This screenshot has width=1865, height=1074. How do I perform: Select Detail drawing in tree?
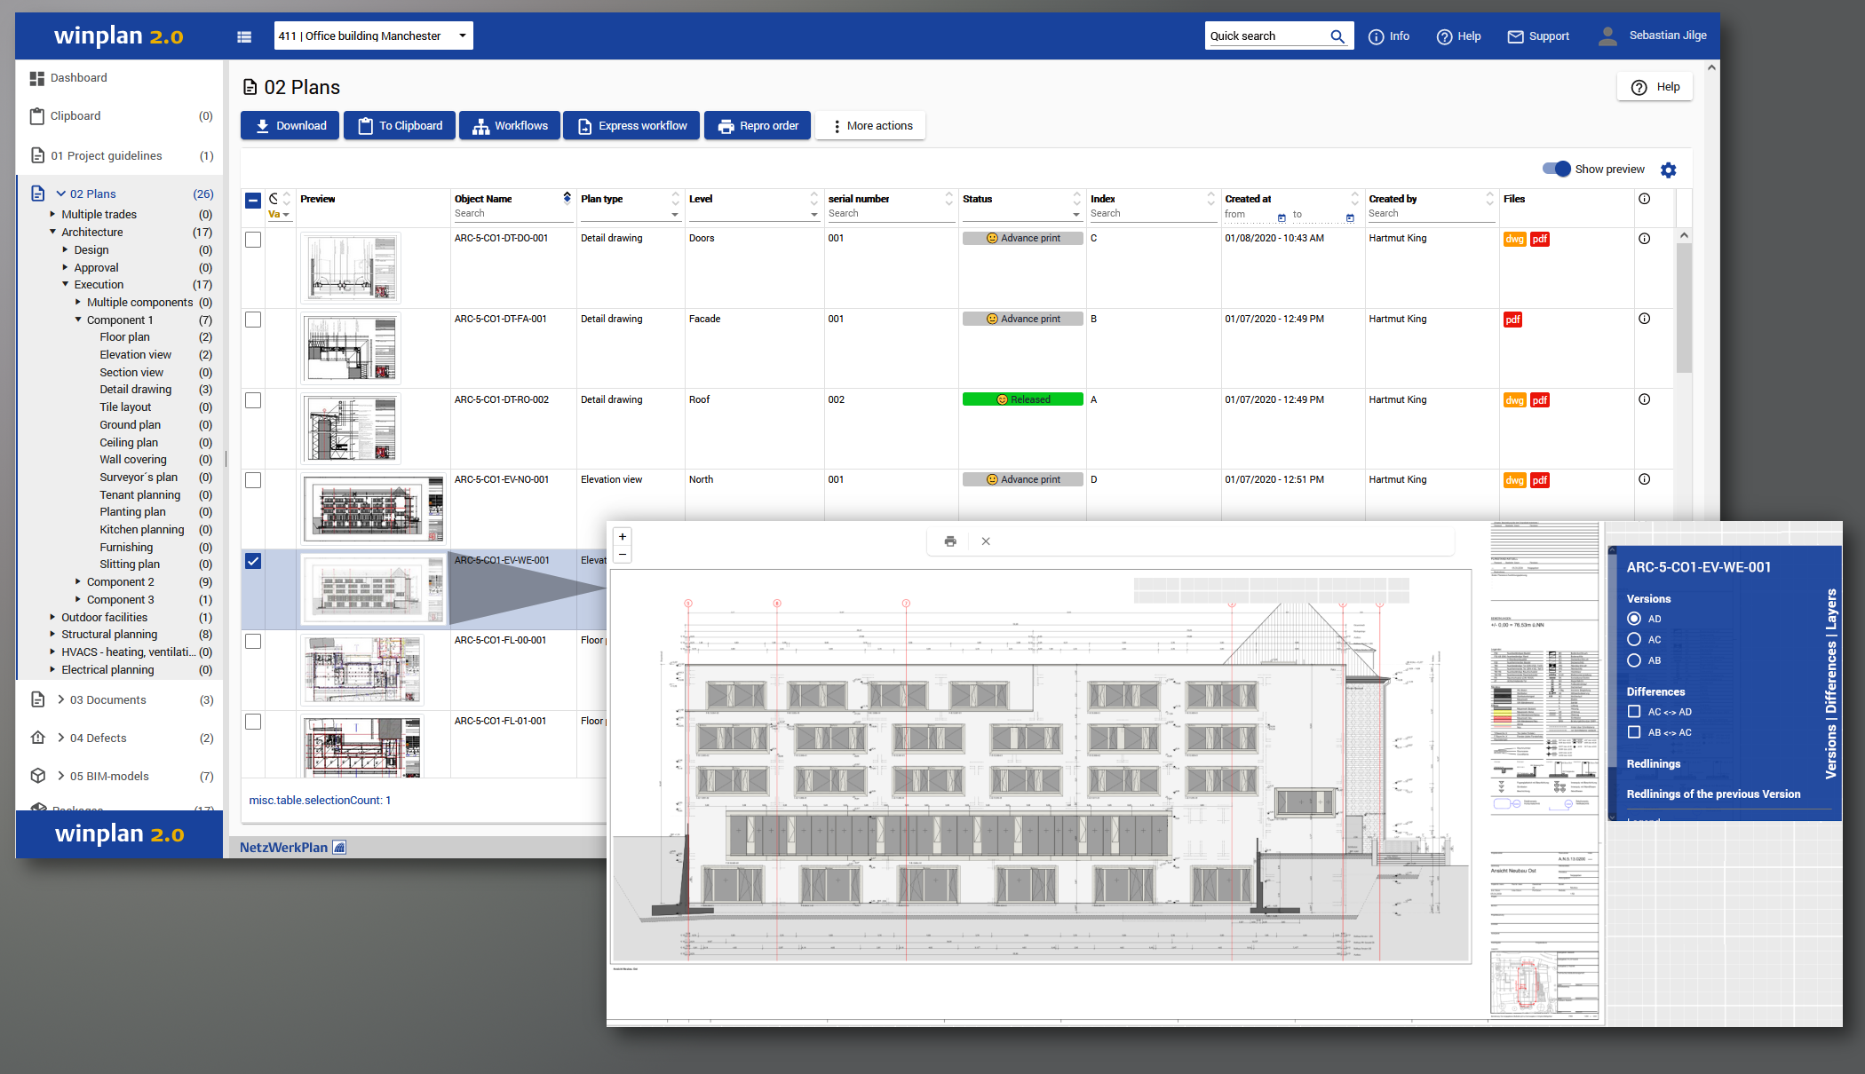(135, 390)
